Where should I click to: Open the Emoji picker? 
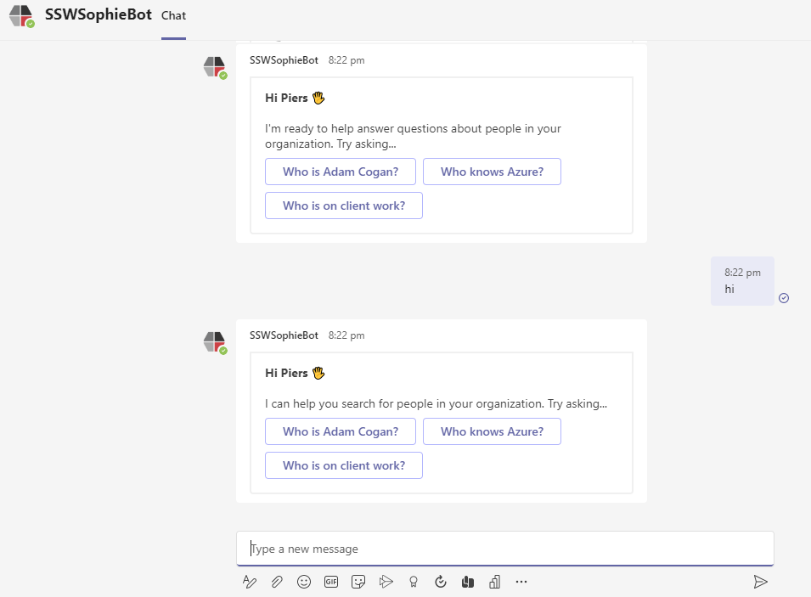[304, 582]
